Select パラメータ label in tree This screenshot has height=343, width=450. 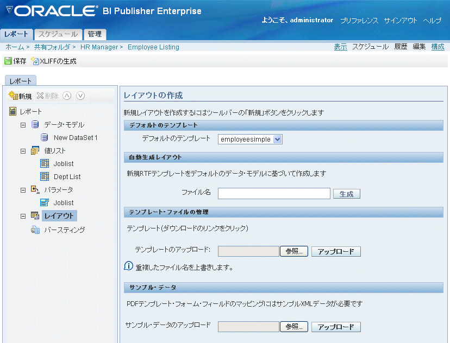[59, 190]
